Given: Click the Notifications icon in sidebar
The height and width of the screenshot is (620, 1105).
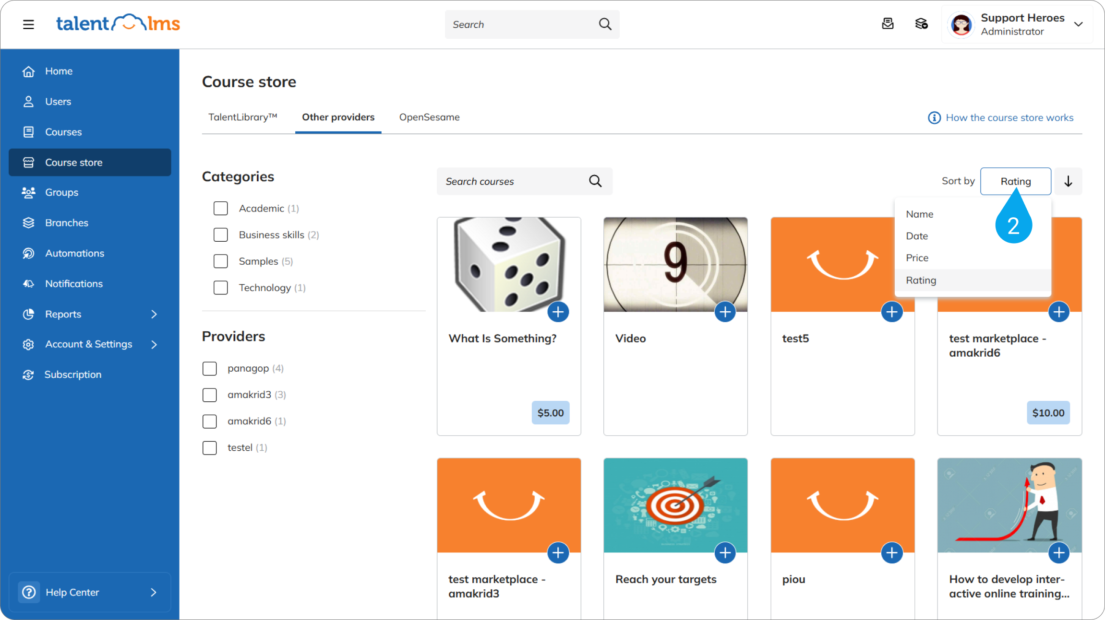Looking at the screenshot, I should click(x=28, y=283).
